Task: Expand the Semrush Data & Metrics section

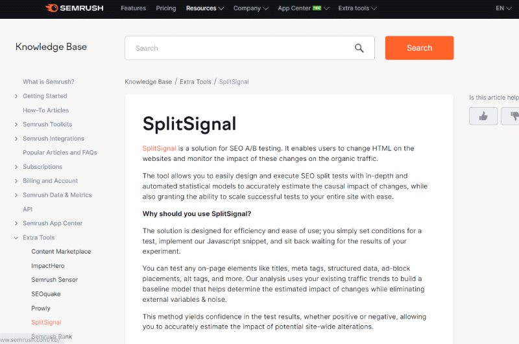Action: click(x=16, y=195)
